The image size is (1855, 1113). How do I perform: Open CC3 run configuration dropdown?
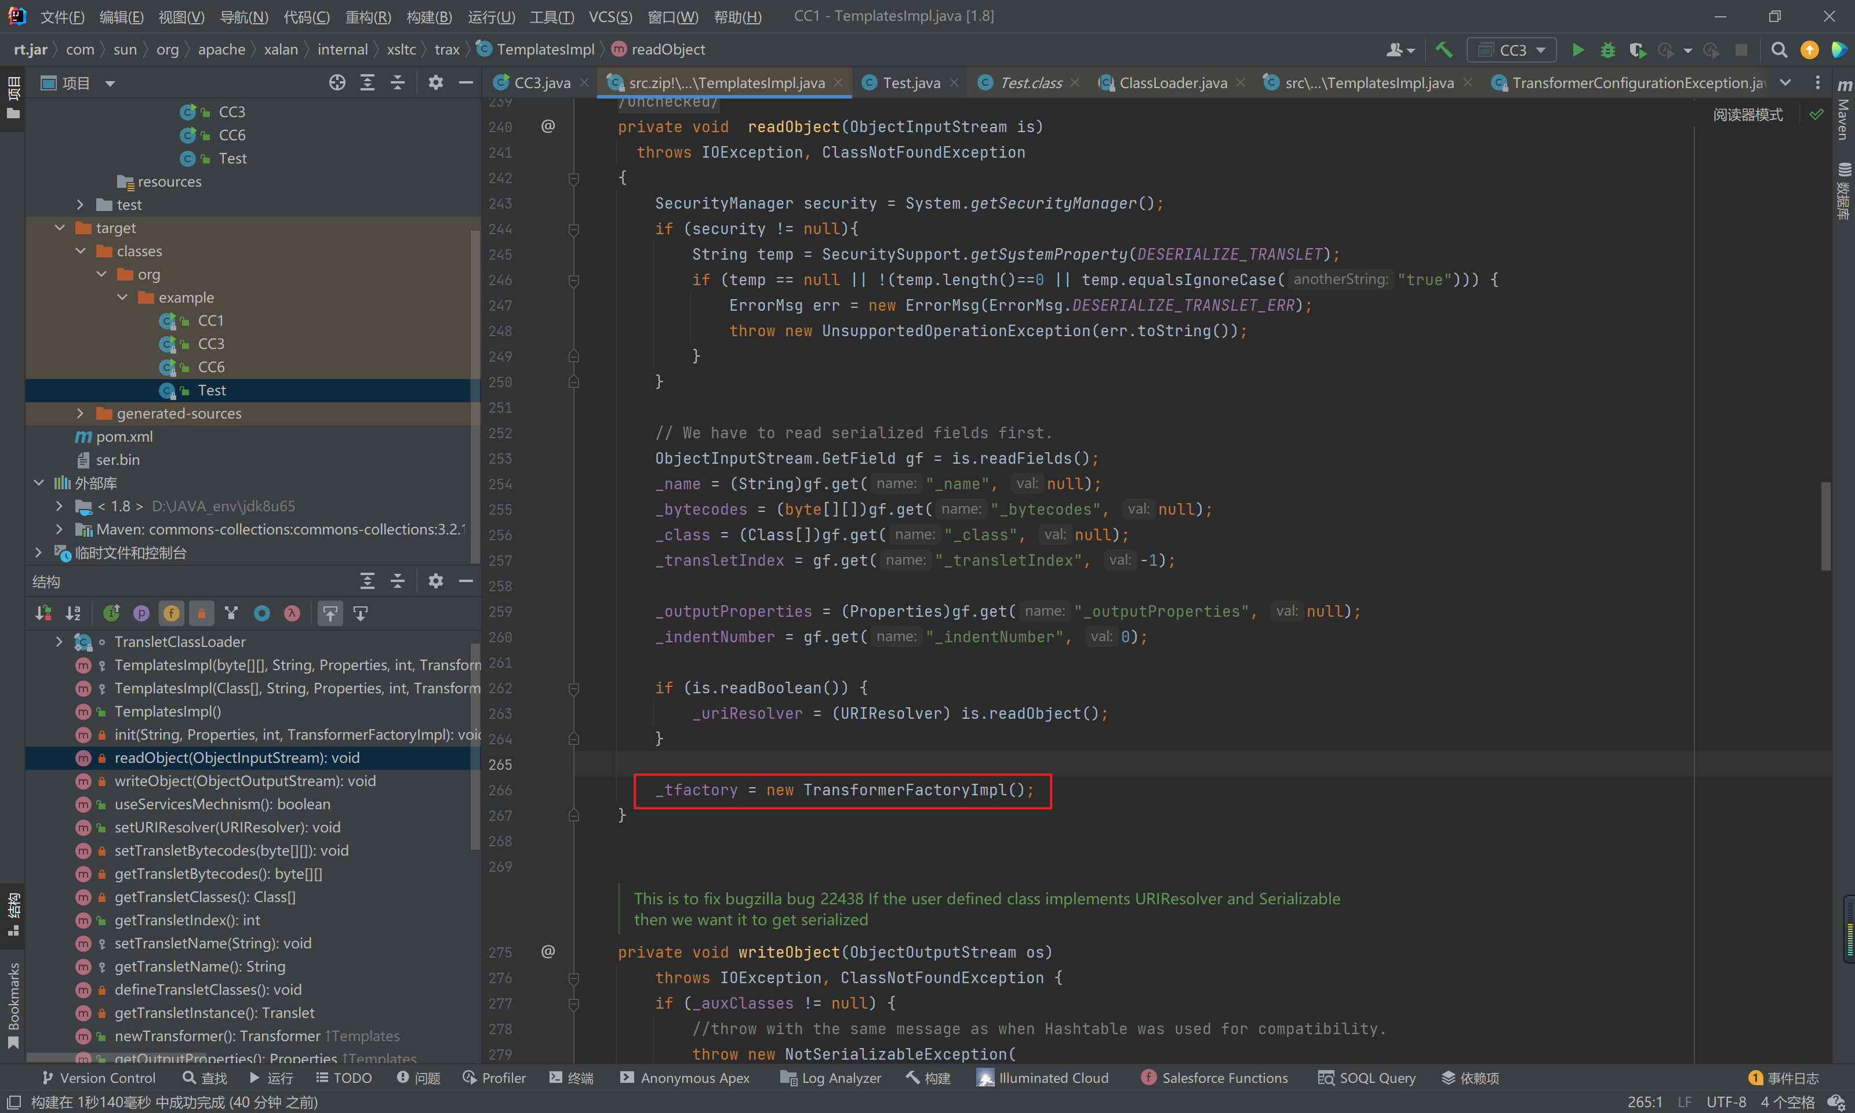pos(1512,49)
